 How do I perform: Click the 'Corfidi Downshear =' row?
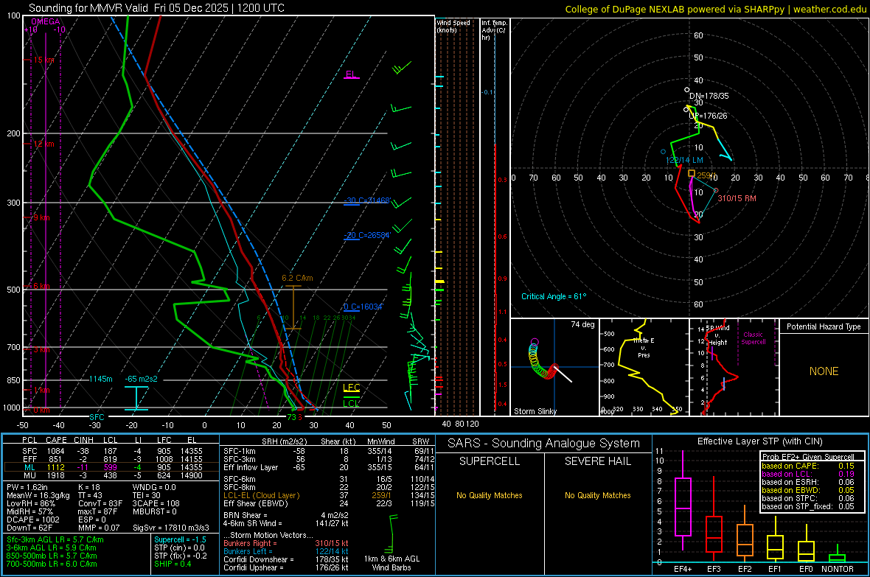pyautogui.click(x=286, y=559)
